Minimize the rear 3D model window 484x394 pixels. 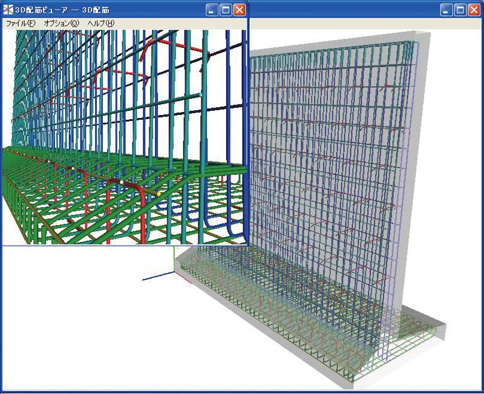(x=446, y=10)
